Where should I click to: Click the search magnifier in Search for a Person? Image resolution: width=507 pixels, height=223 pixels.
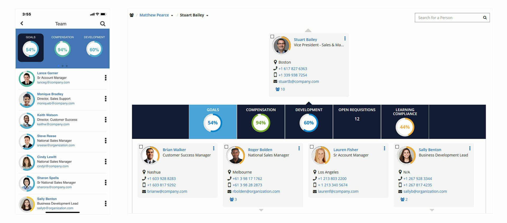(485, 18)
